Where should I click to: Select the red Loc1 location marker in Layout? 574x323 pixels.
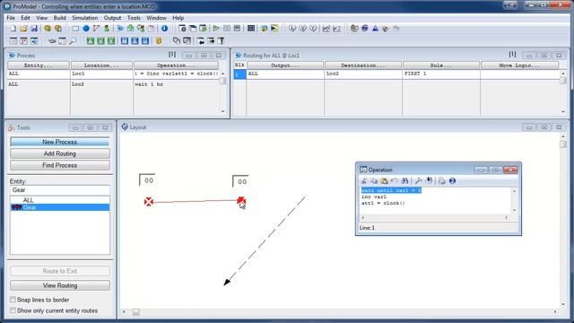tap(148, 202)
